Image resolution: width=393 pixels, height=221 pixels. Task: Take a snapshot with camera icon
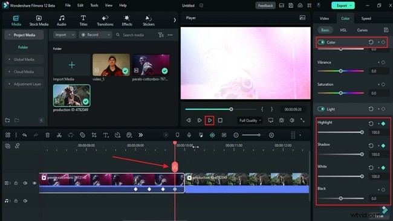(282, 120)
